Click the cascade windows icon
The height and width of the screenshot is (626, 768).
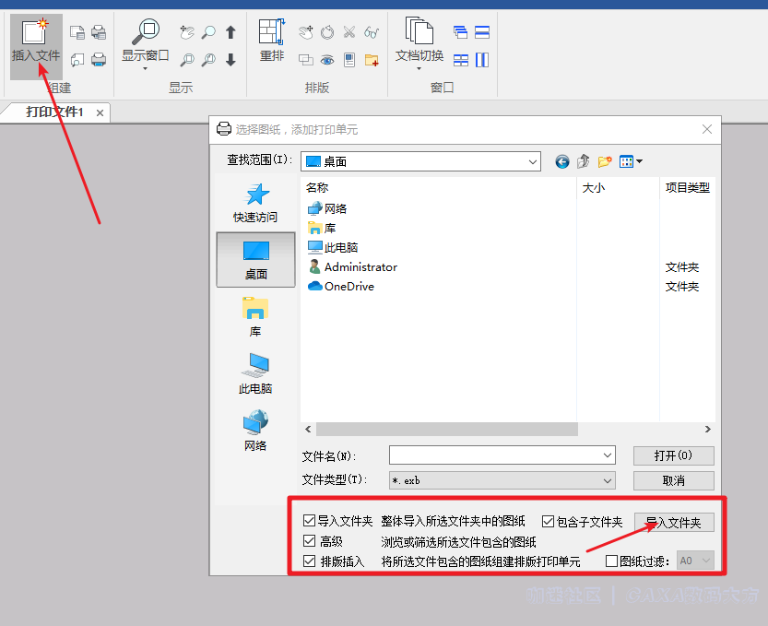coord(460,32)
